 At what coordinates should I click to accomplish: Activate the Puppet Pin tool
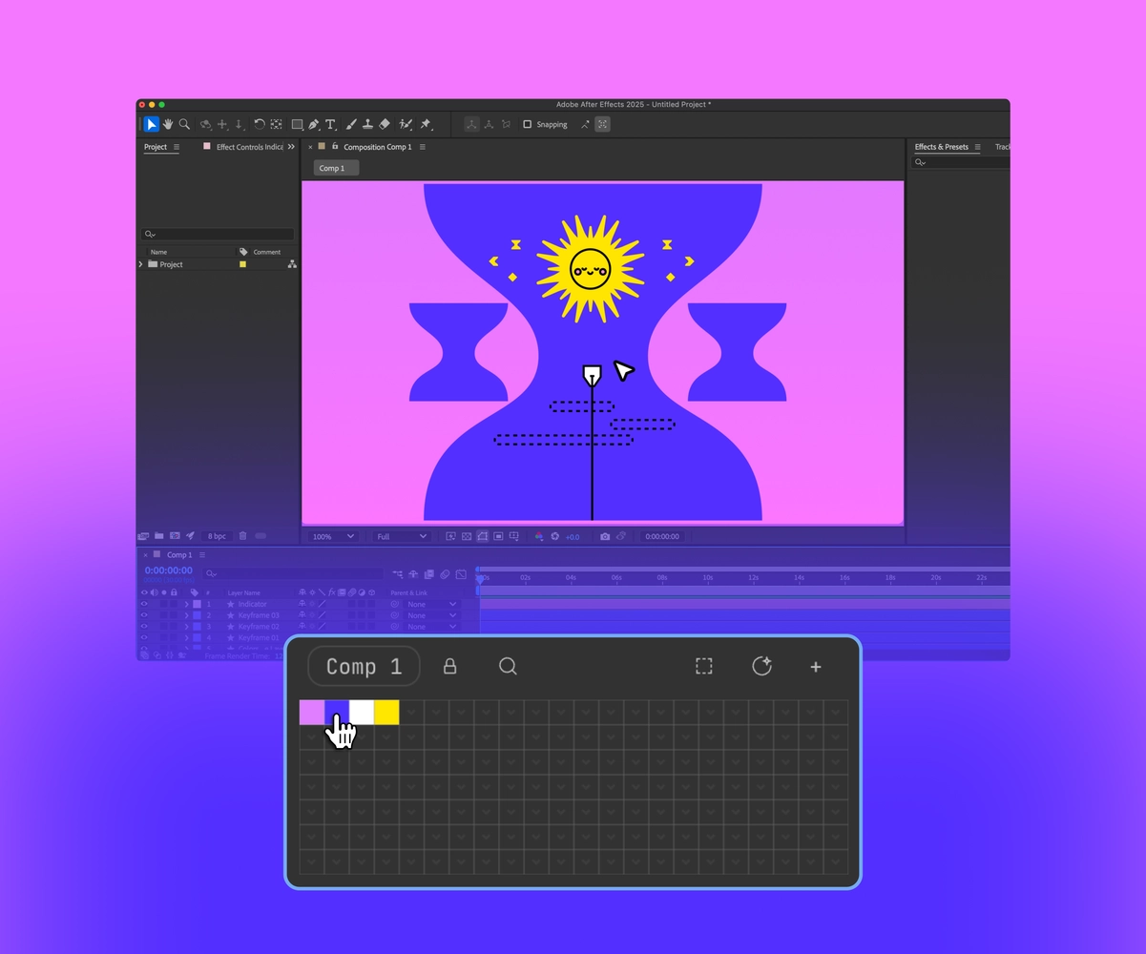[x=426, y=124]
